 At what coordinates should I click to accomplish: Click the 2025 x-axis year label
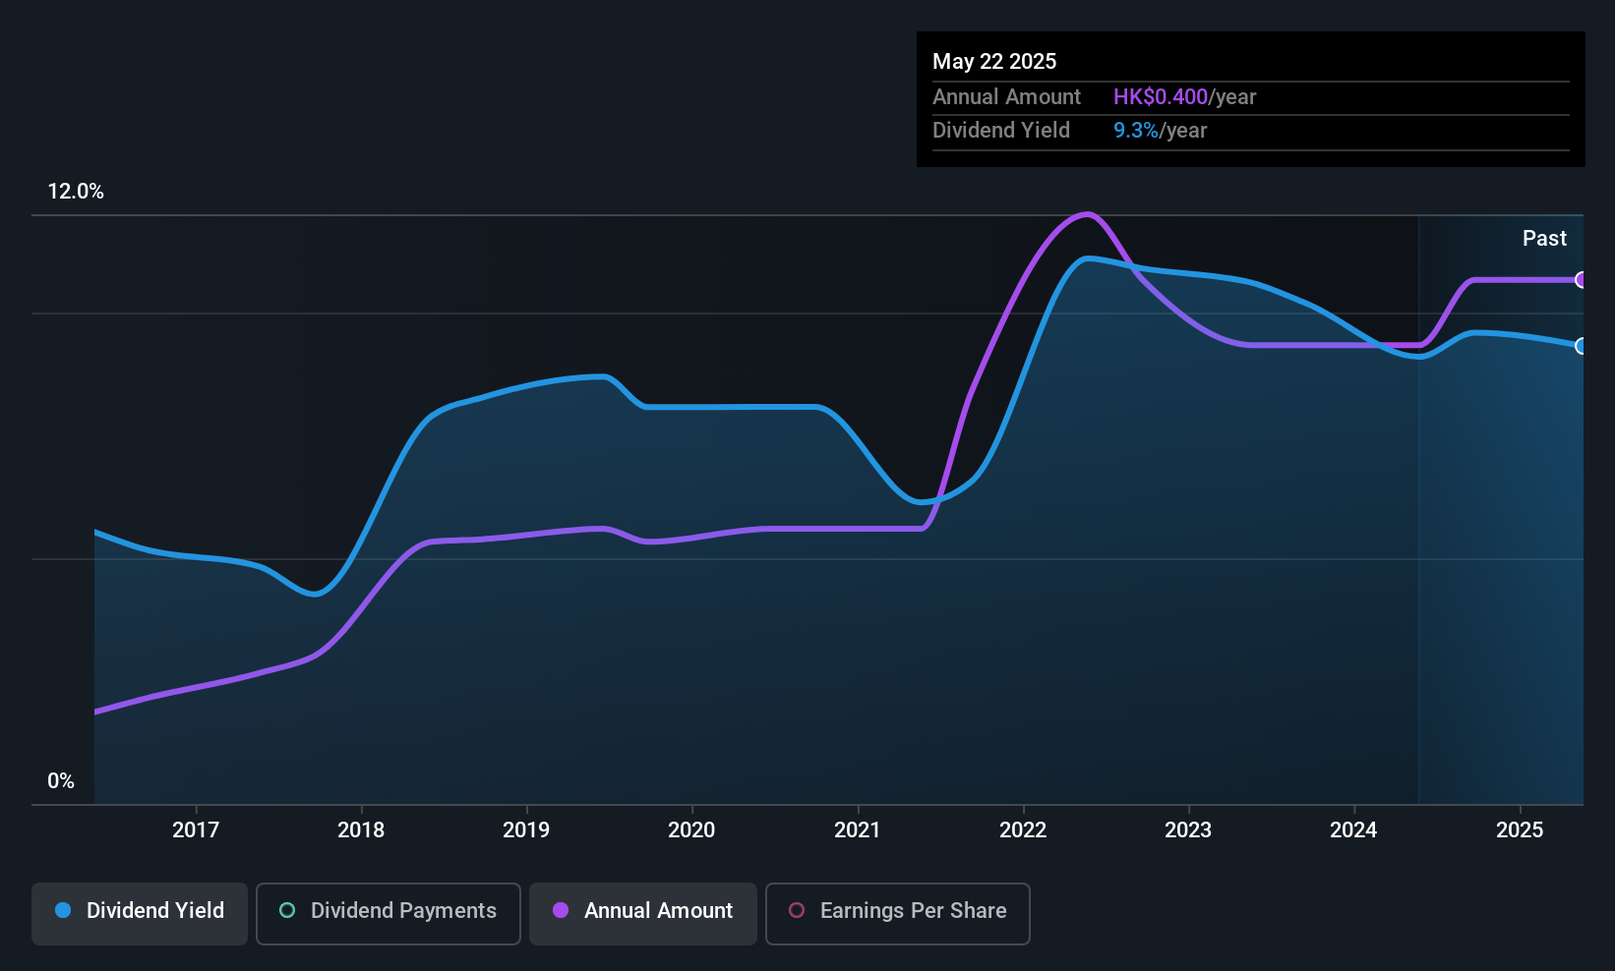1520,830
